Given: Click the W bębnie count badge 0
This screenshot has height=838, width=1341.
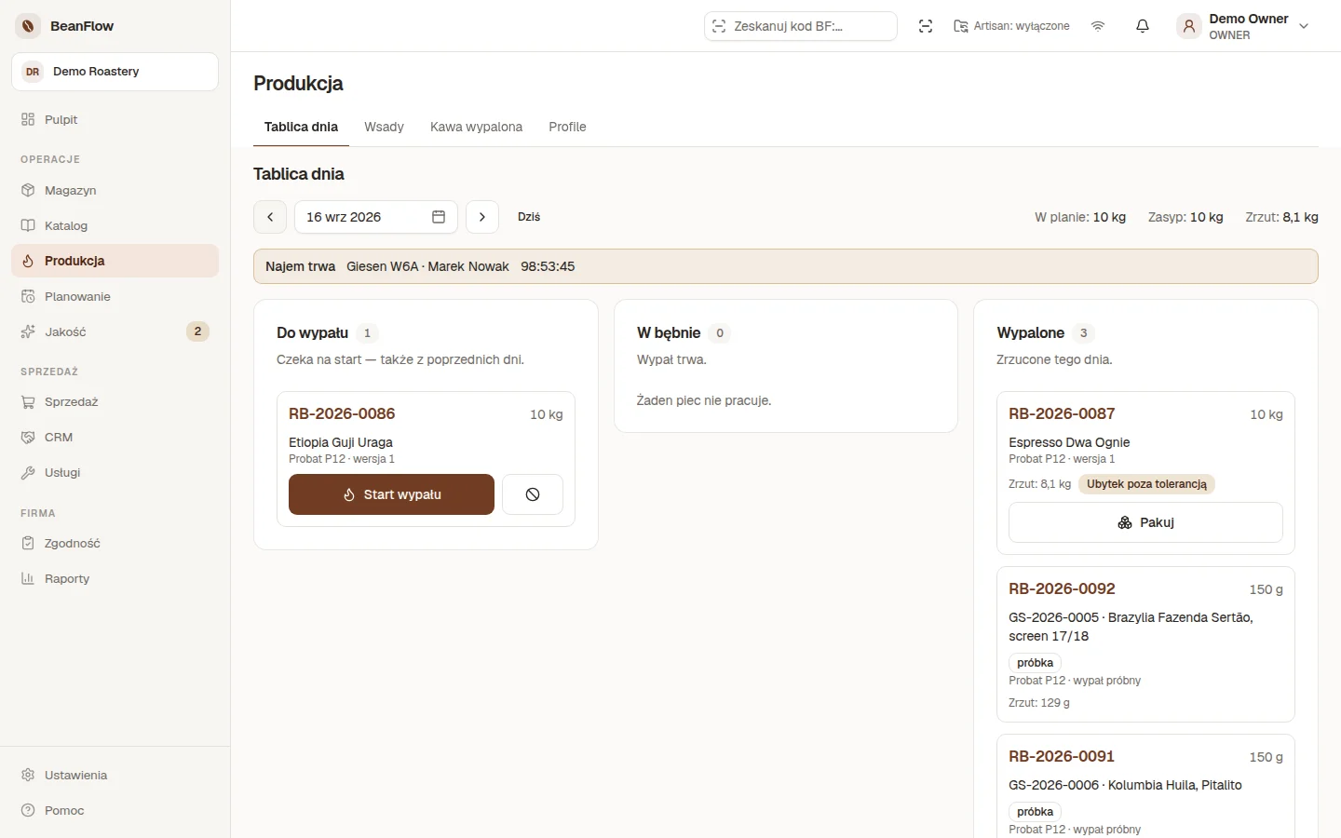Looking at the screenshot, I should [x=720, y=333].
